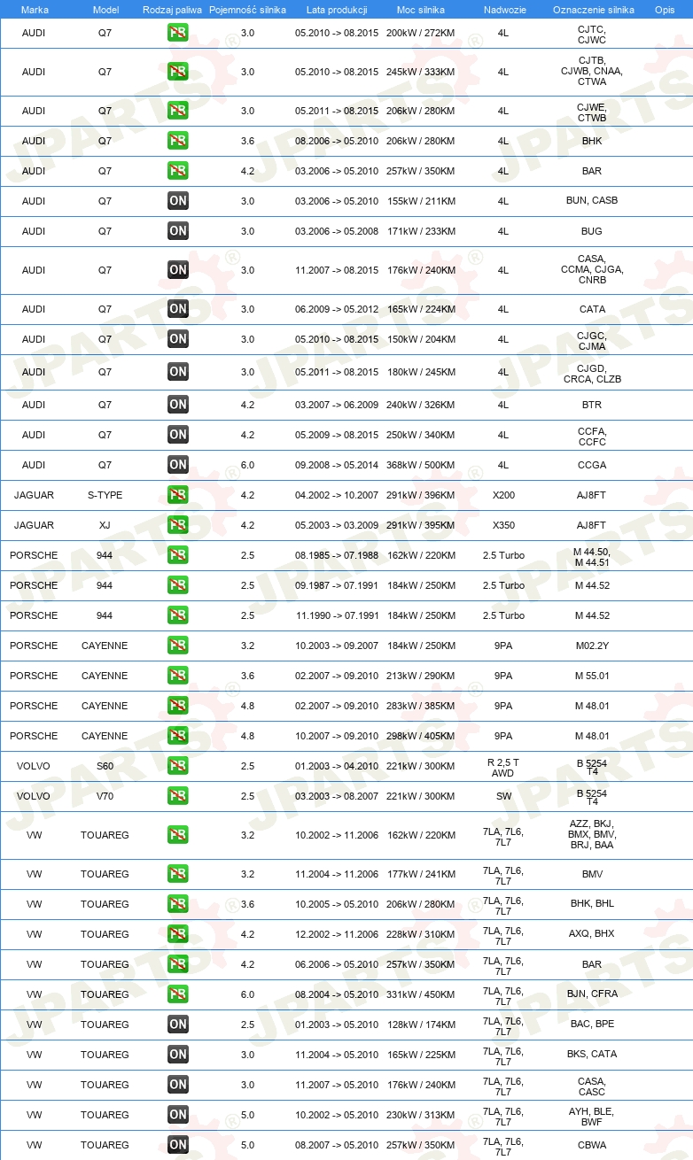Click SW body cell in V70 row
Screen dimensions: 693x1160
503,796
